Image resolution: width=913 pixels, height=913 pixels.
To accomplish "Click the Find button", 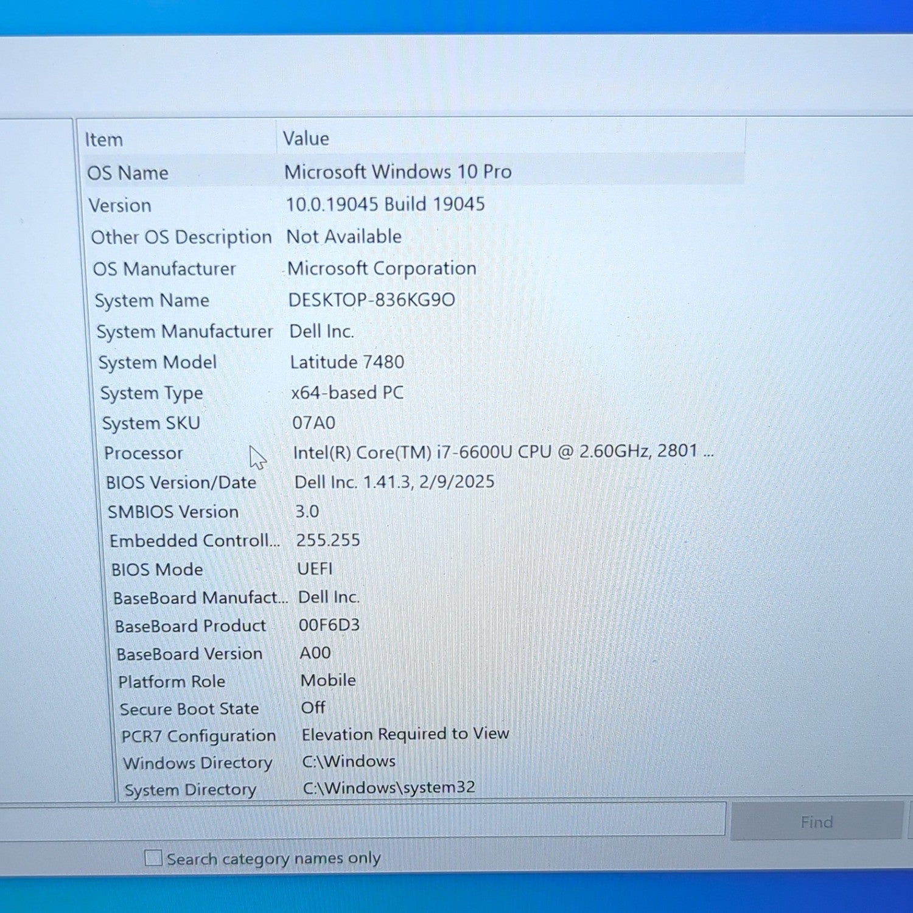I will click(x=816, y=822).
